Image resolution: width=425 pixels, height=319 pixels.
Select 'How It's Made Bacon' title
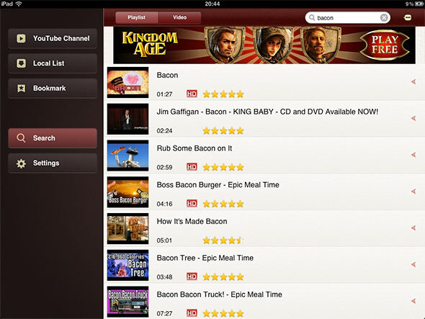[x=192, y=222]
